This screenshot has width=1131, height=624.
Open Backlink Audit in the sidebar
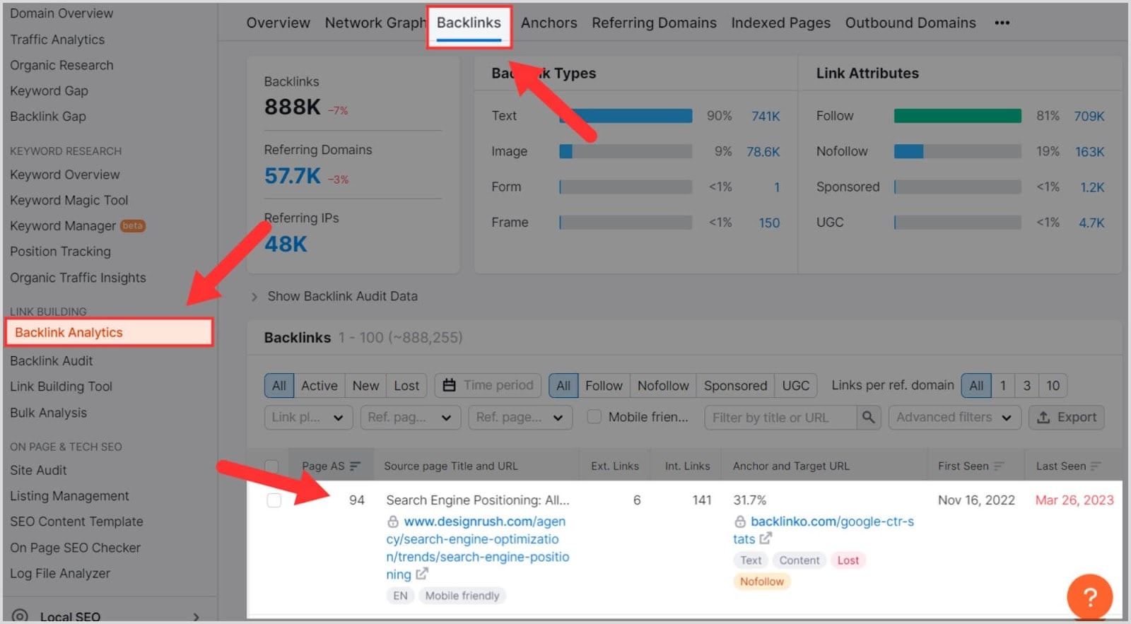tap(52, 360)
